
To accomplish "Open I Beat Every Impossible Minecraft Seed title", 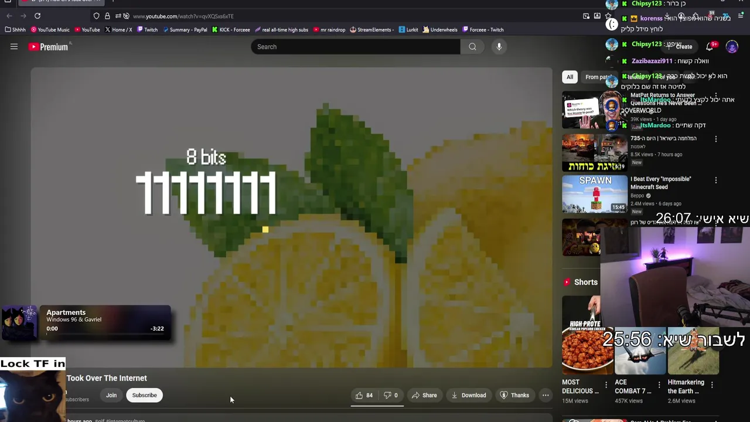I will click(x=660, y=183).
